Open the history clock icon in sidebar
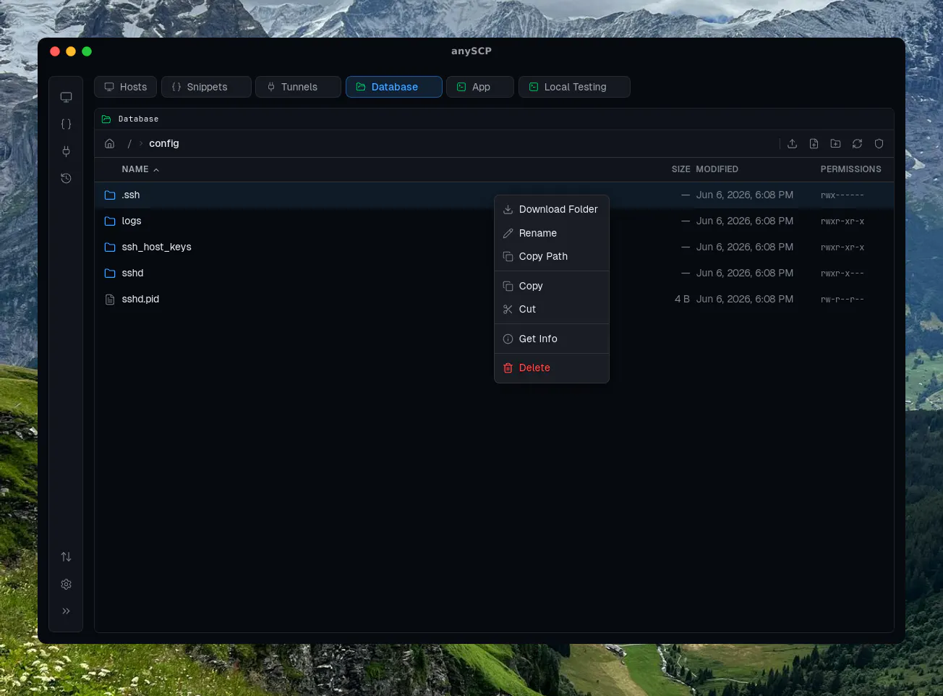Screen dimensions: 943x696 point(66,178)
